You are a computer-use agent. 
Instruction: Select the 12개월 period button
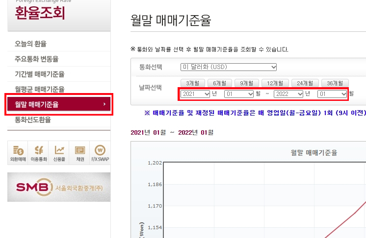coord(275,83)
